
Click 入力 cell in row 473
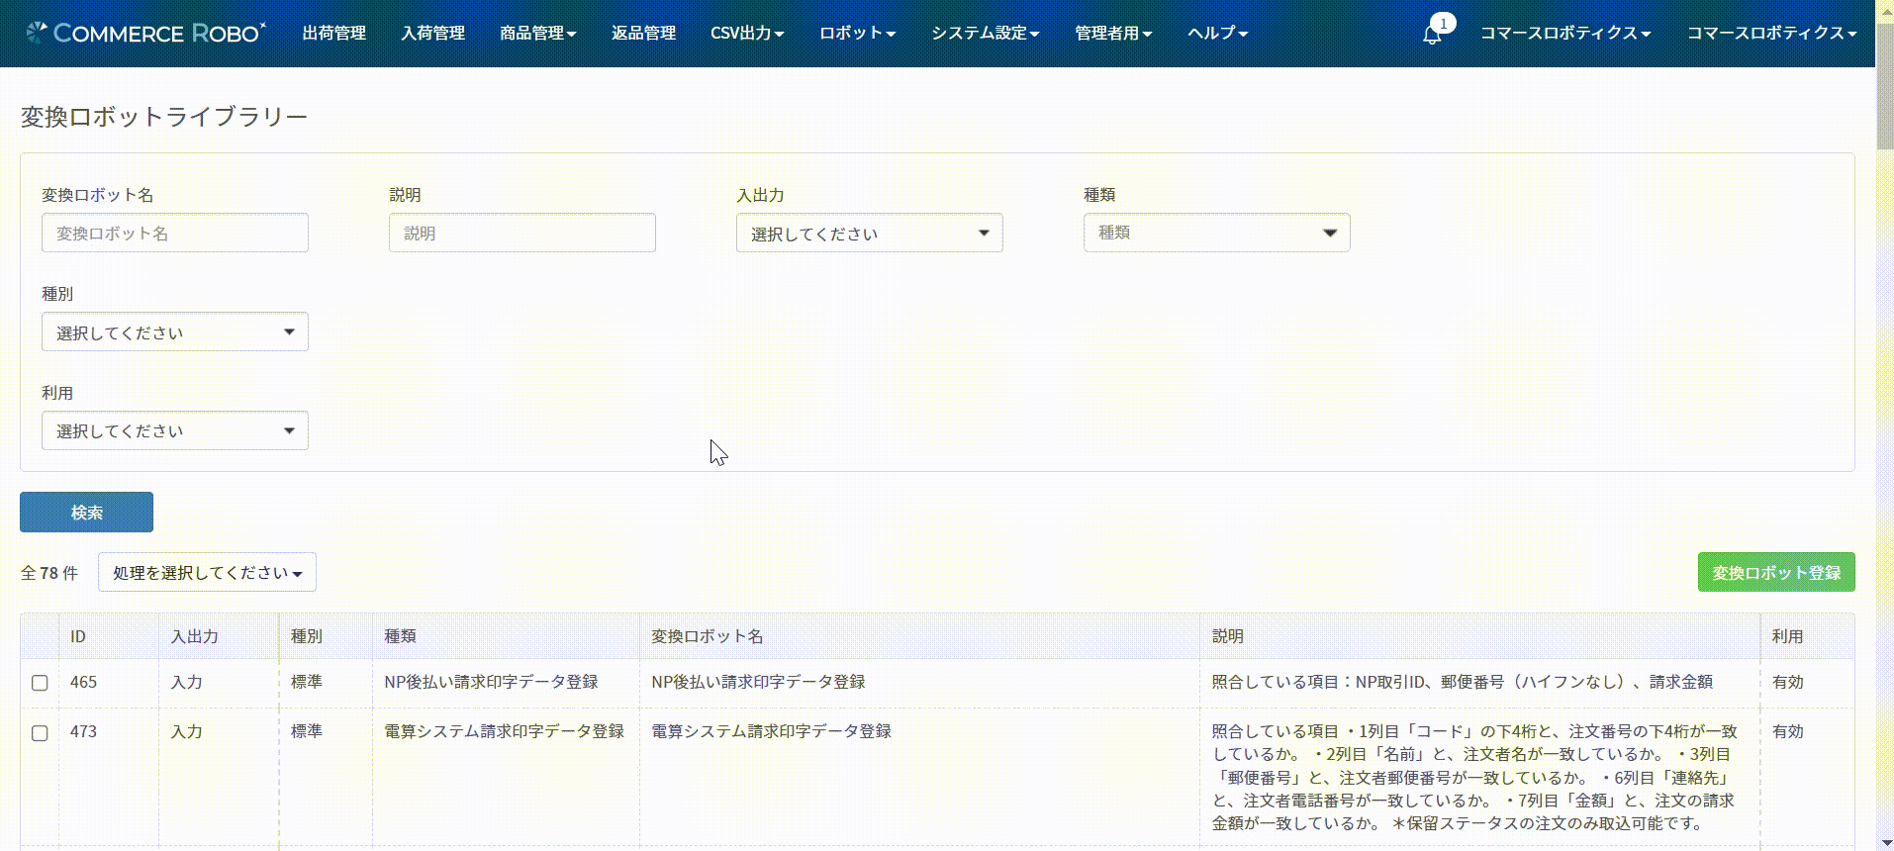186,731
